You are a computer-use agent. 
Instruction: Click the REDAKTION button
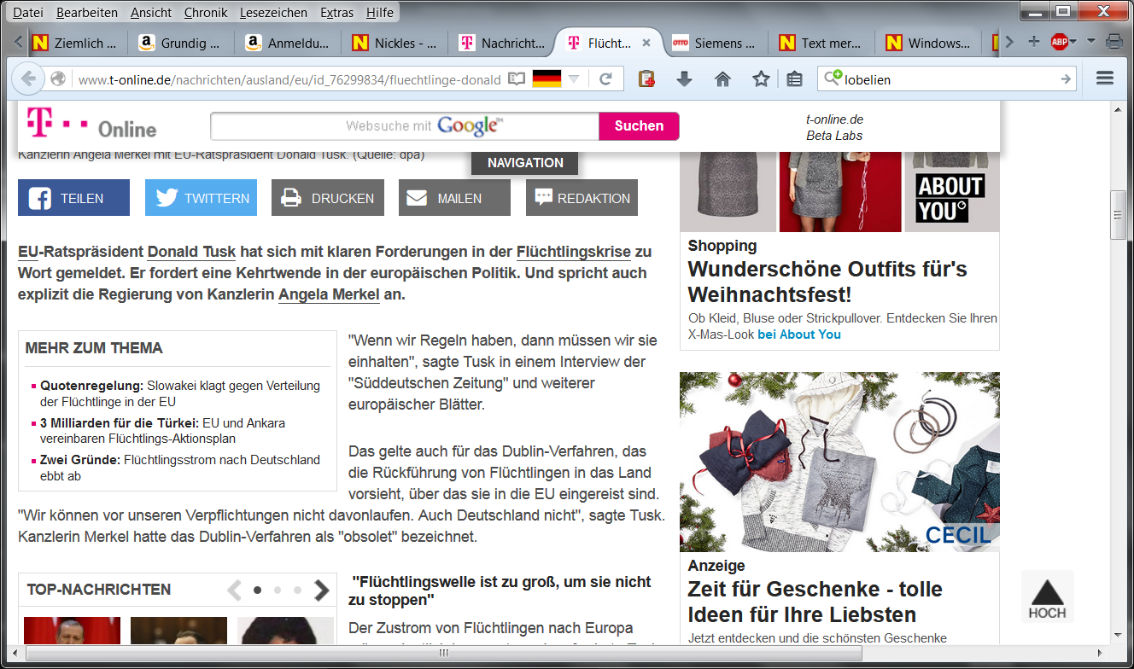tap(582, 198)
